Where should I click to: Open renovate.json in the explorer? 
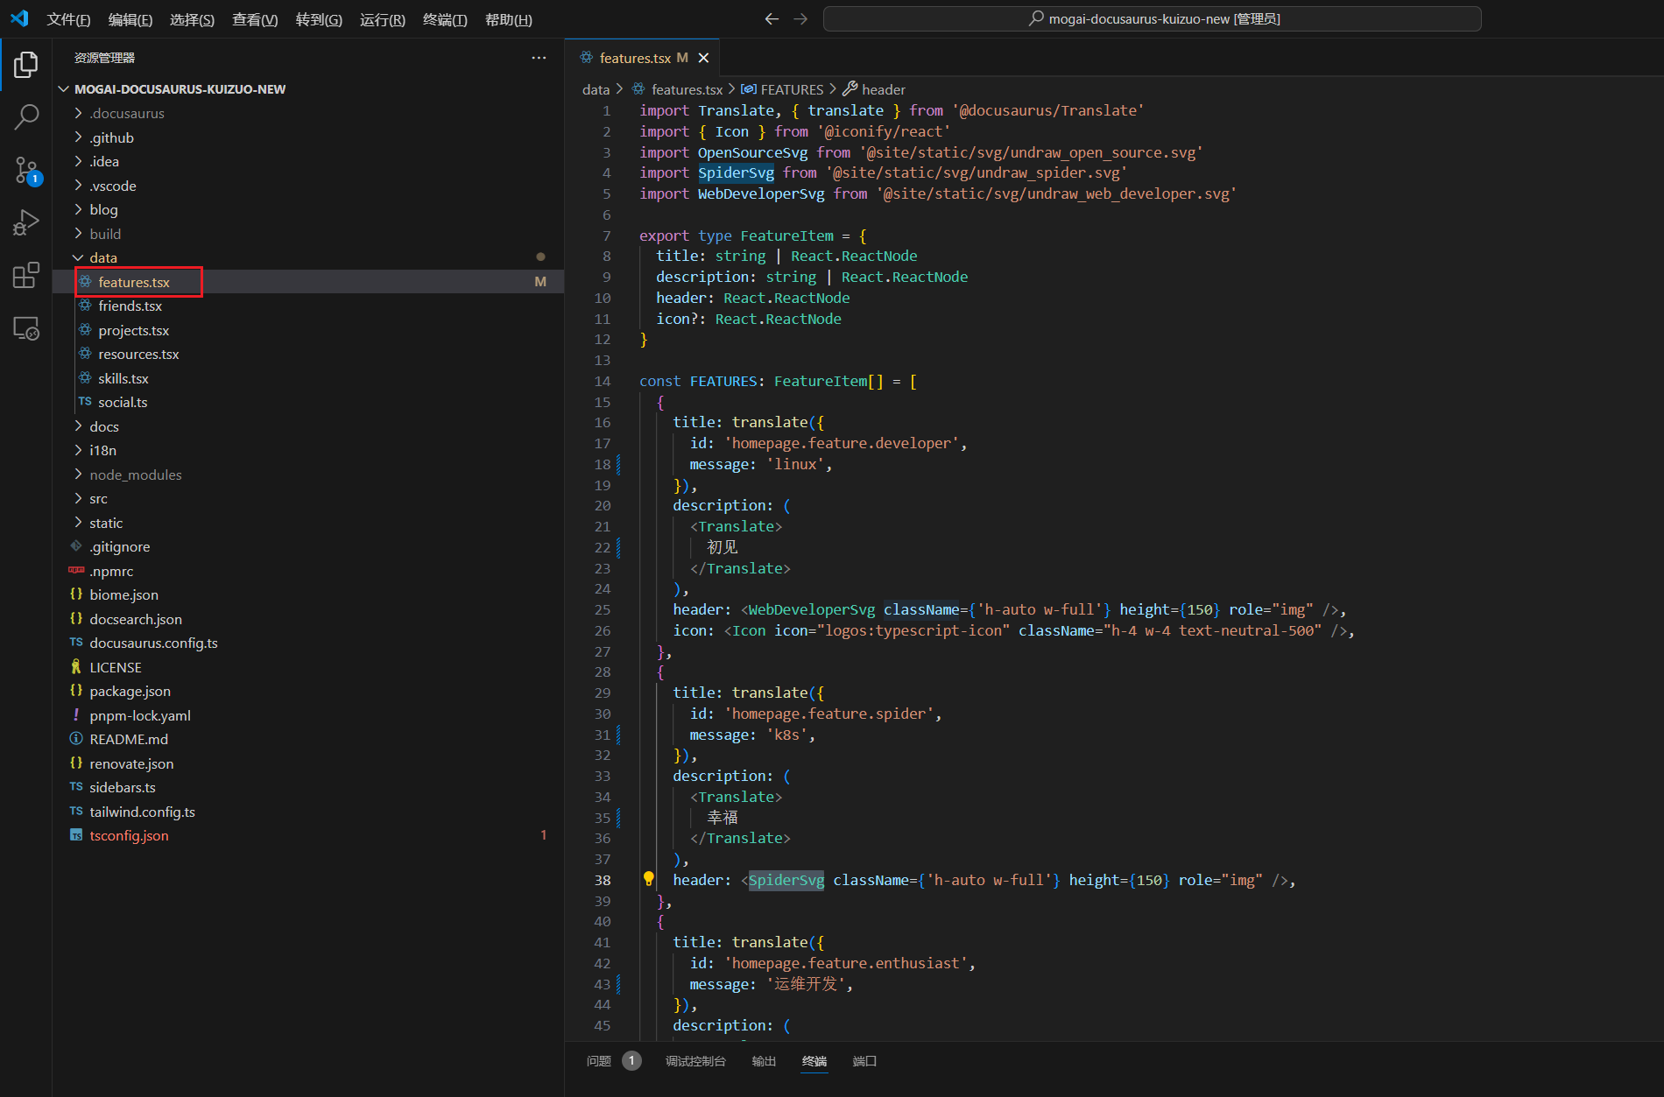(131, 763)
